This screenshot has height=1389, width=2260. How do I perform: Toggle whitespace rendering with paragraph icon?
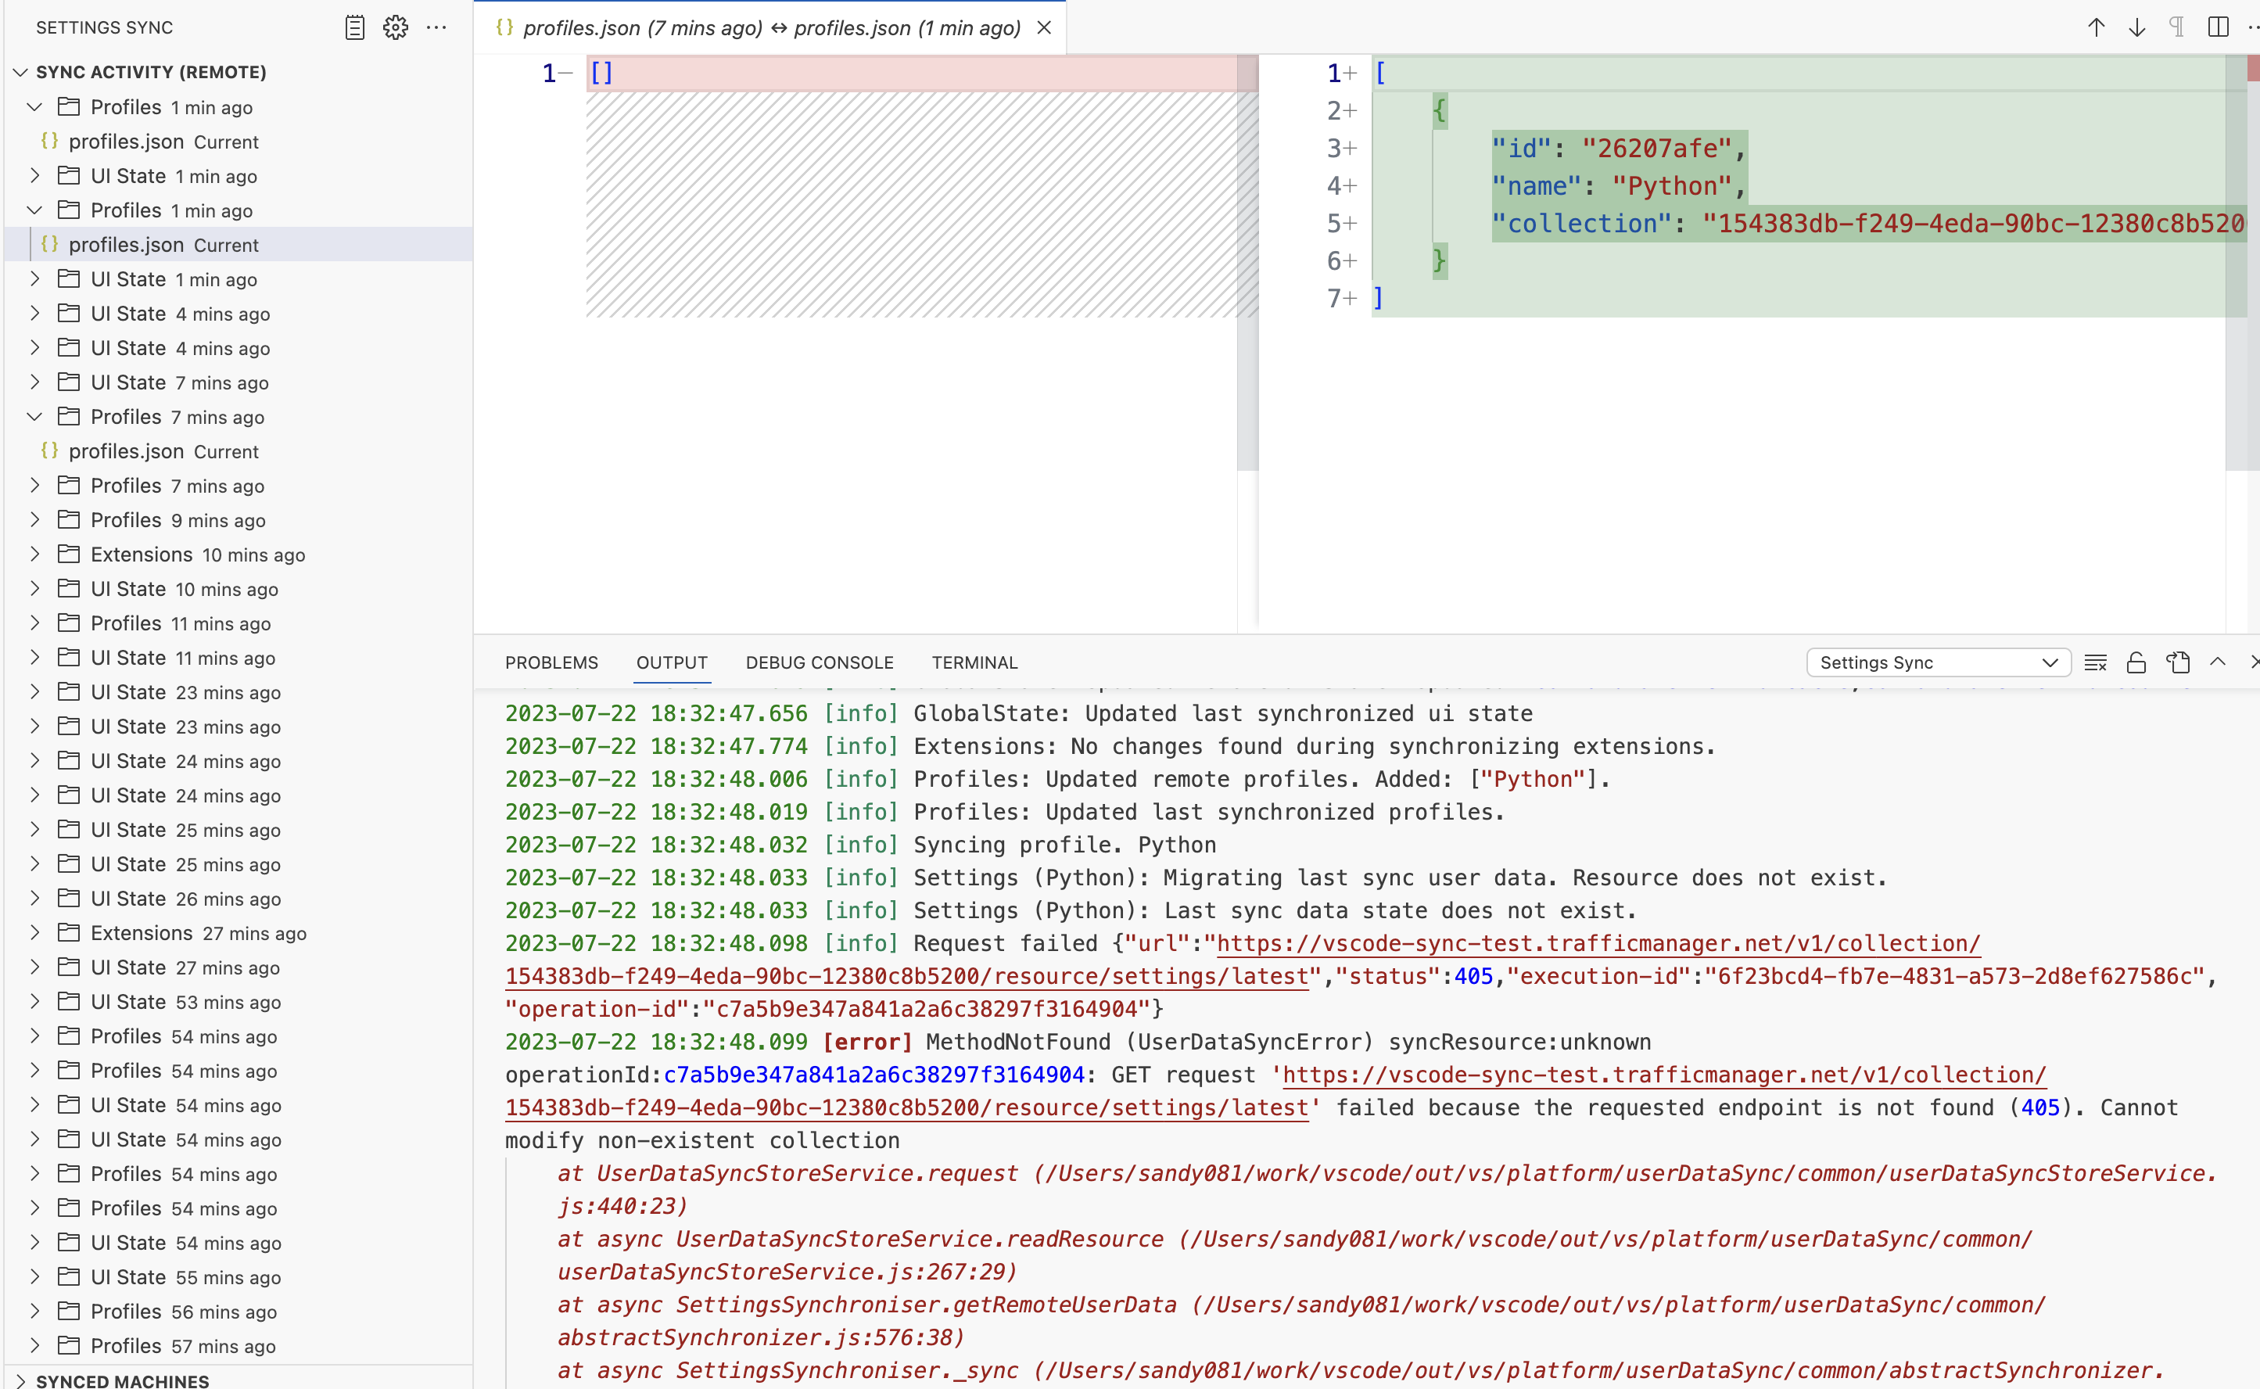coord(2176,27)
